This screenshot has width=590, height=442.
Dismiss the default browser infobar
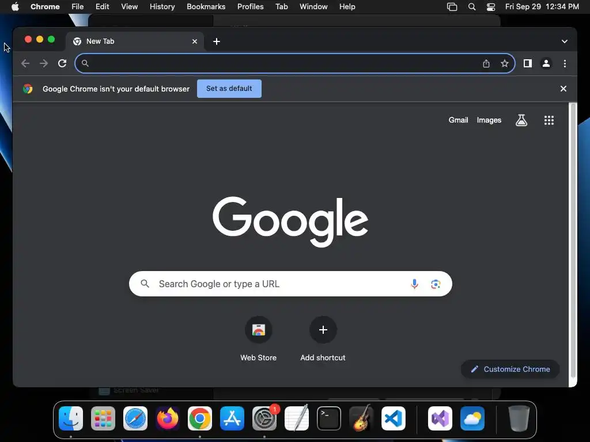click(563, 89)
